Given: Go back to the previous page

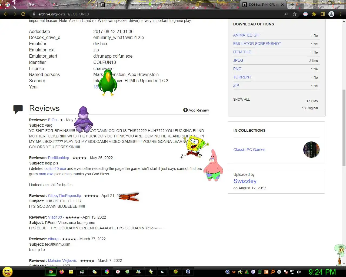Looking at the screenshot, I should click(x=6, y=14).
